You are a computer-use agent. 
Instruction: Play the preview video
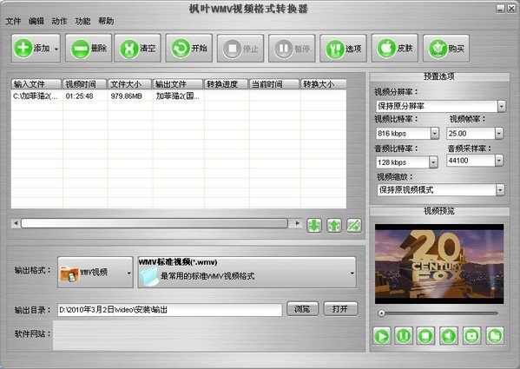click(x=382, y=336)
